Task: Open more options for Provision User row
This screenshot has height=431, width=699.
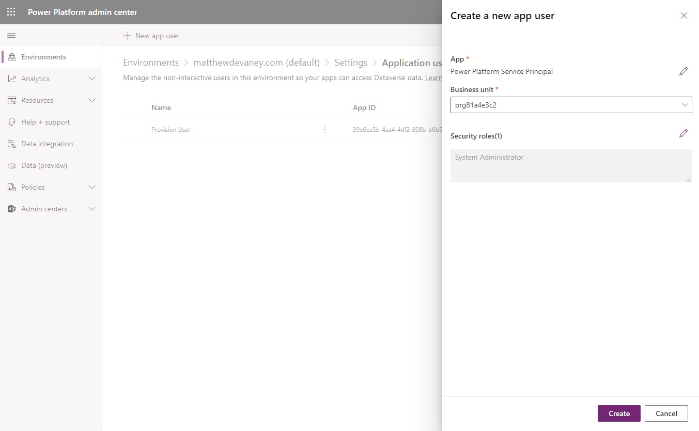Action: pyautogui.click(x=324, y=129)
